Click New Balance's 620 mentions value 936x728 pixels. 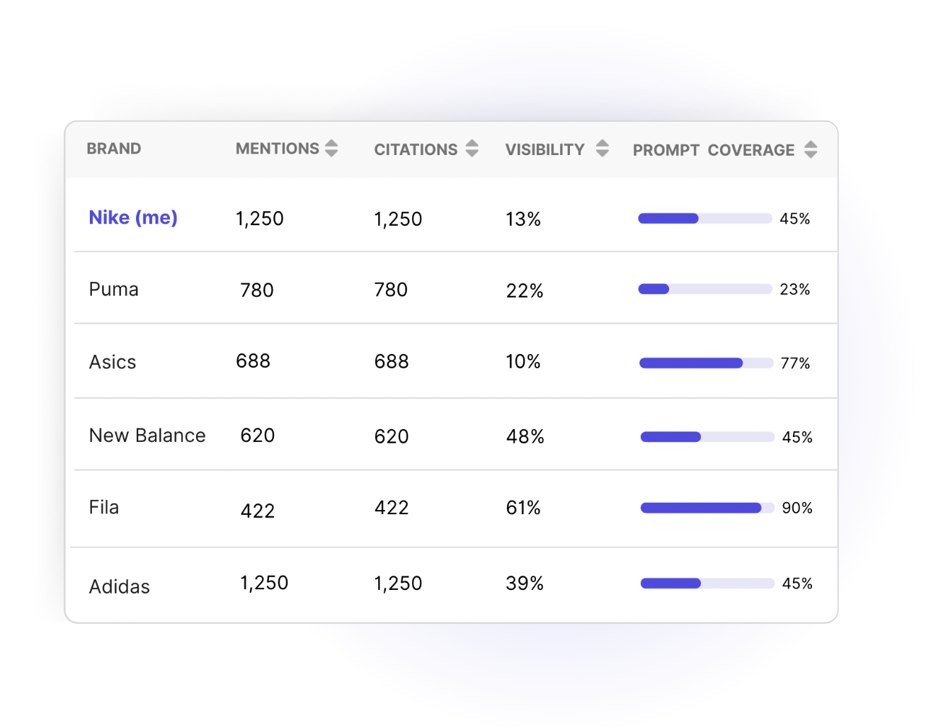point(258,436)
